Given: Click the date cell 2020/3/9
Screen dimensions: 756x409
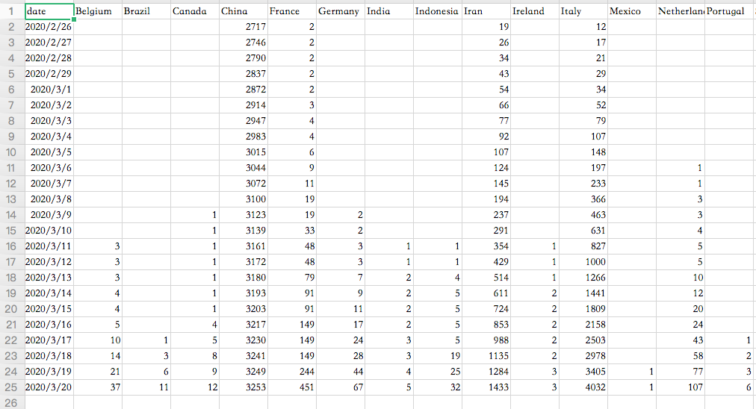Looking at the screenshot, I should pyautogui.click(x=49, y=215).
